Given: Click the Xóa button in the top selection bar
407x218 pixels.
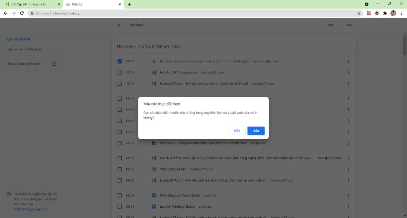Looking at the screenshot, I should pyautogui.click(x=349, y=25).
